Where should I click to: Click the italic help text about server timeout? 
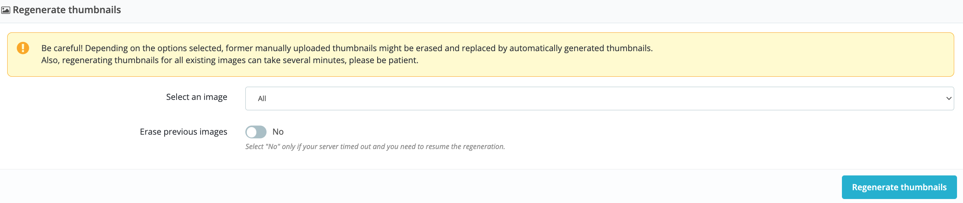pos(375,147)
